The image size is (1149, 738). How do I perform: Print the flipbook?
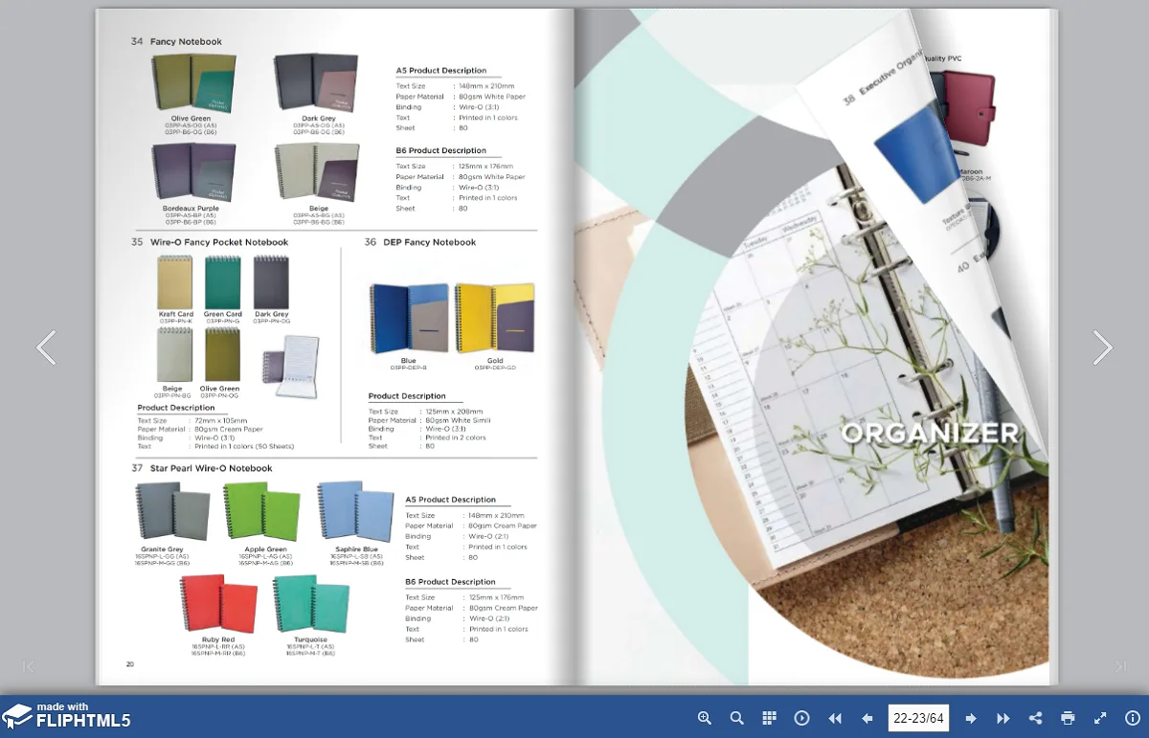(1068, 718)
